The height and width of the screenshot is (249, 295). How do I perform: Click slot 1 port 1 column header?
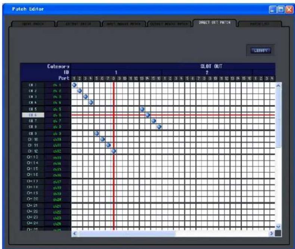[74, 78]
